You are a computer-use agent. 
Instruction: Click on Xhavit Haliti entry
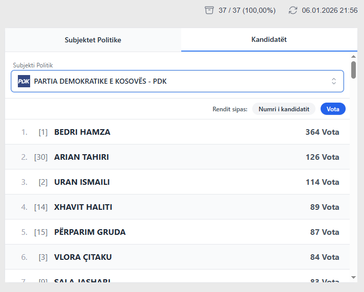pos(178,207)
